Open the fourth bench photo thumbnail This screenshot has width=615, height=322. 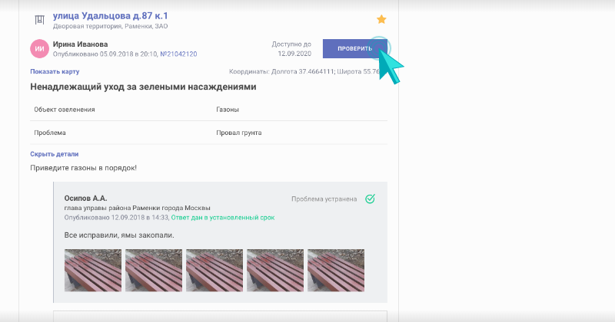274,271
